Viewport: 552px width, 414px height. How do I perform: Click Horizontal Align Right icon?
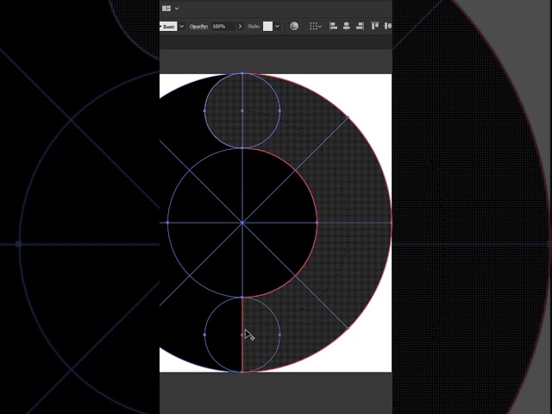tap(360, 26)
